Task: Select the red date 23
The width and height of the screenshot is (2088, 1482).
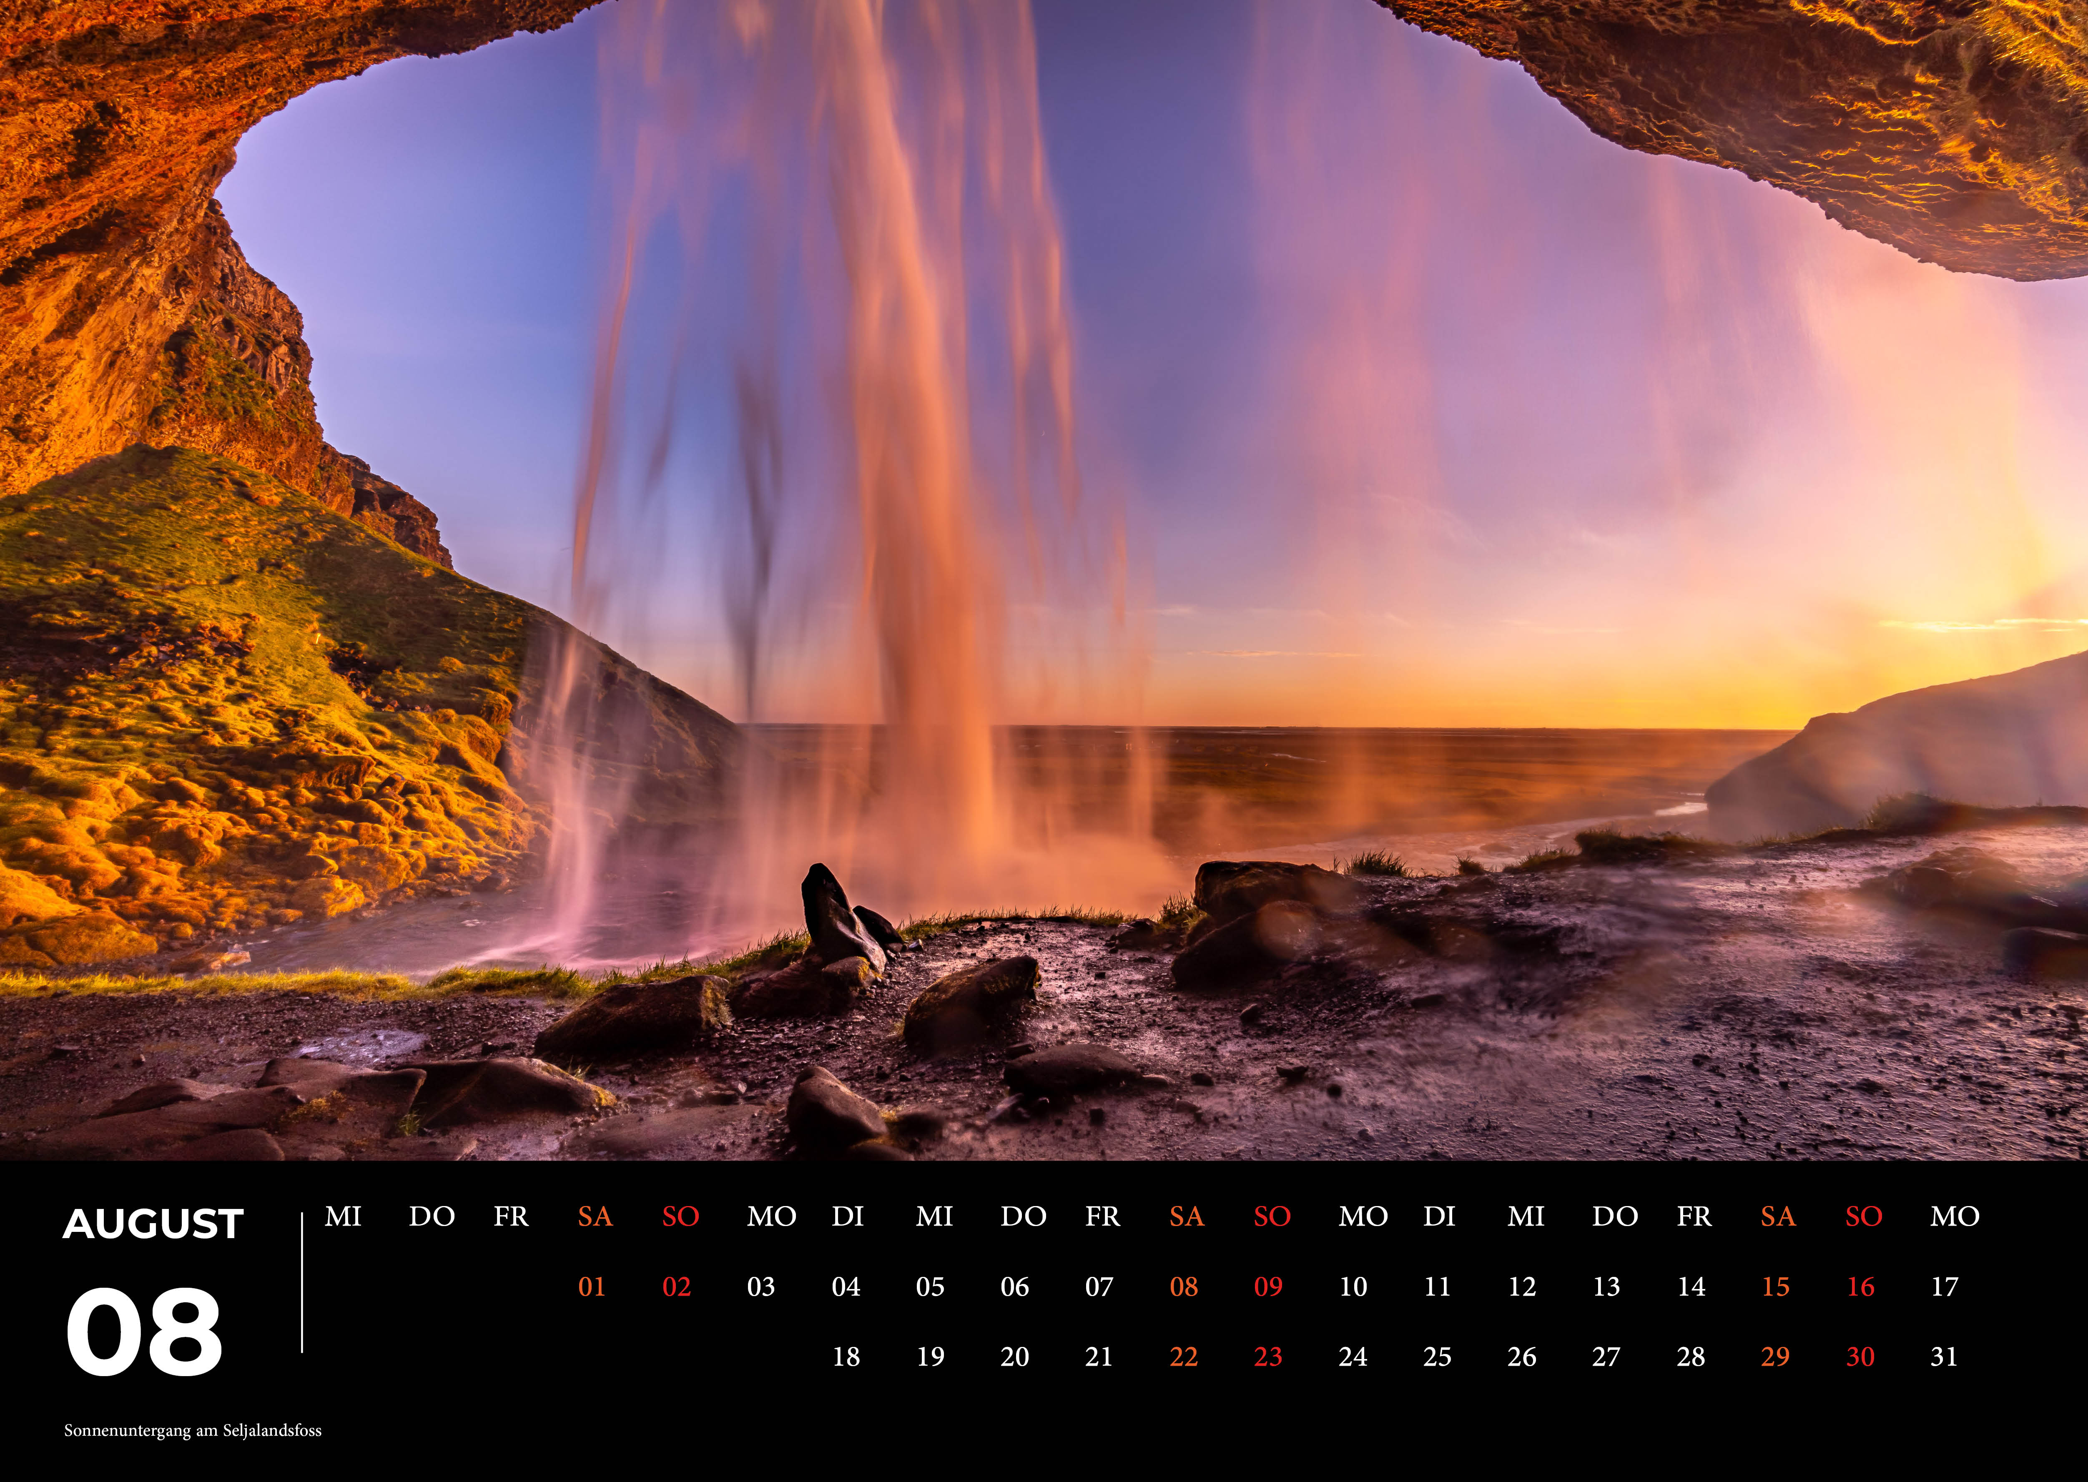Action: [1267, 1357]
